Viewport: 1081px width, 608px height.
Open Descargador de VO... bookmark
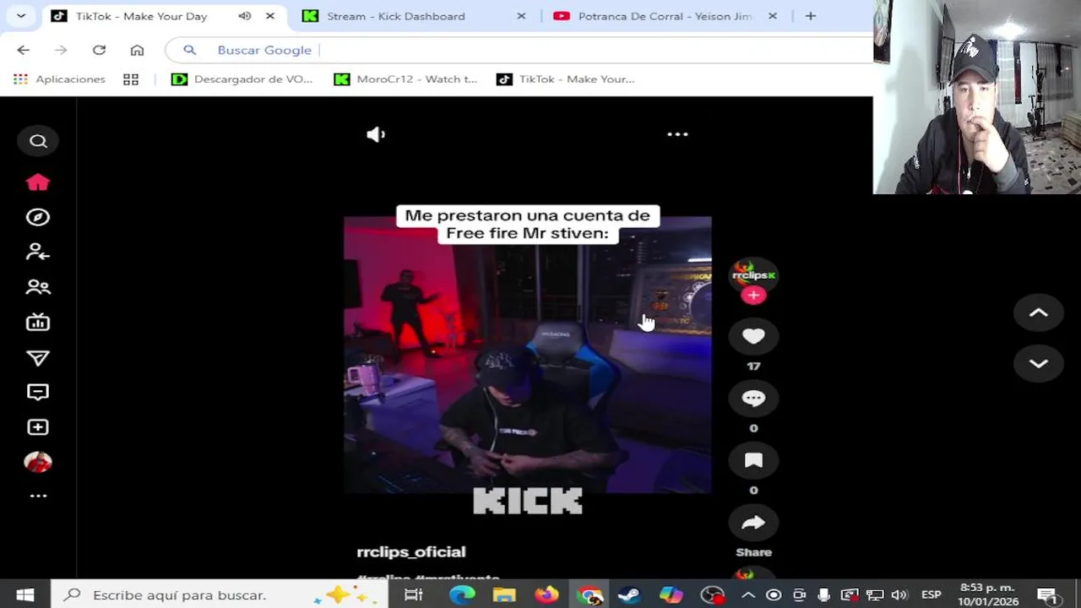[x=242, y=79]
